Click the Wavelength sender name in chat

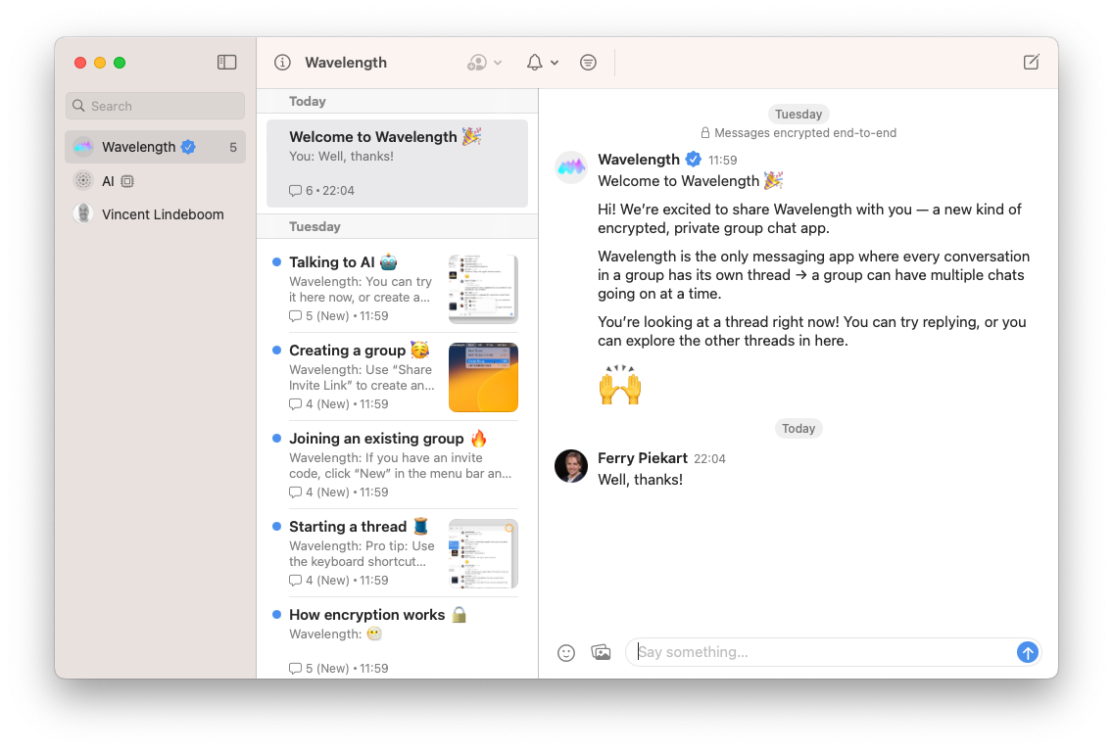point(639,160)
